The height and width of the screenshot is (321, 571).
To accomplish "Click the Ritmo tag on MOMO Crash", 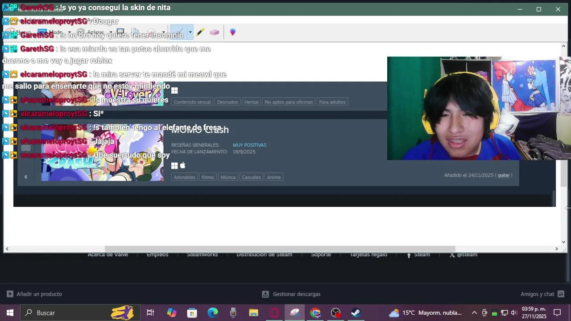I will pos(207,177).
